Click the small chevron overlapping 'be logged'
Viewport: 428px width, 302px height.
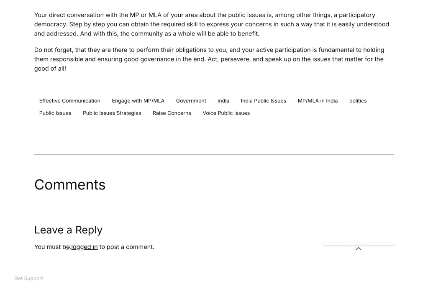69,248
